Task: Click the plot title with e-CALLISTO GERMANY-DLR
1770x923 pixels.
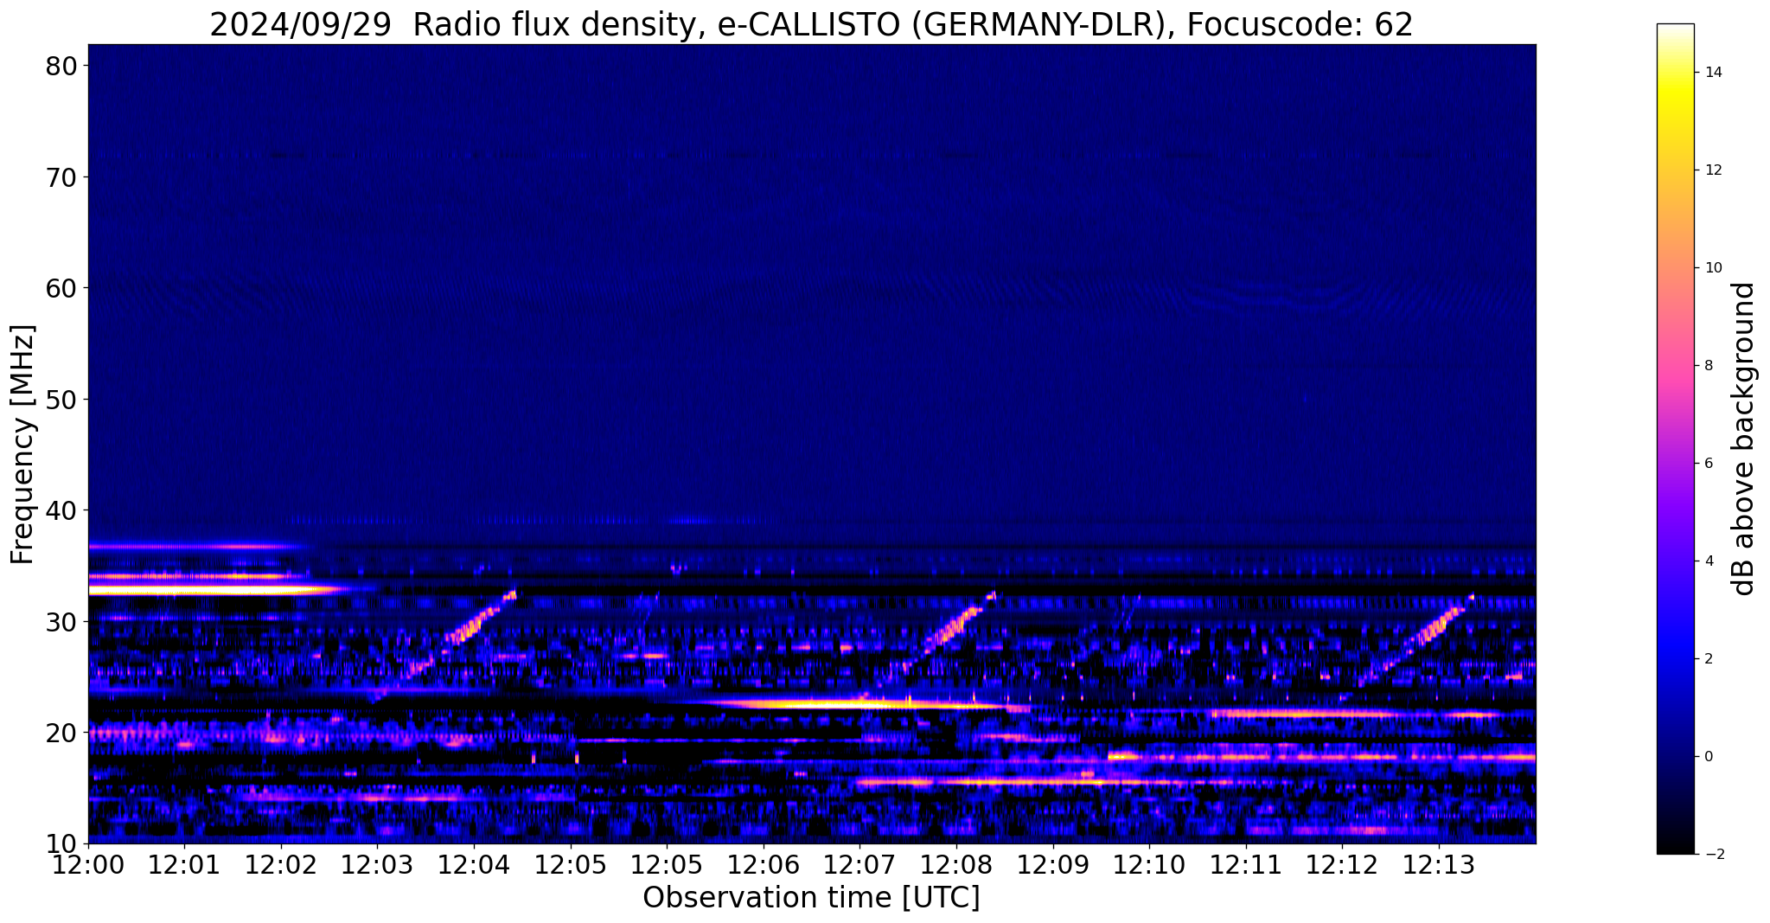Action: [x=811, y=24]
